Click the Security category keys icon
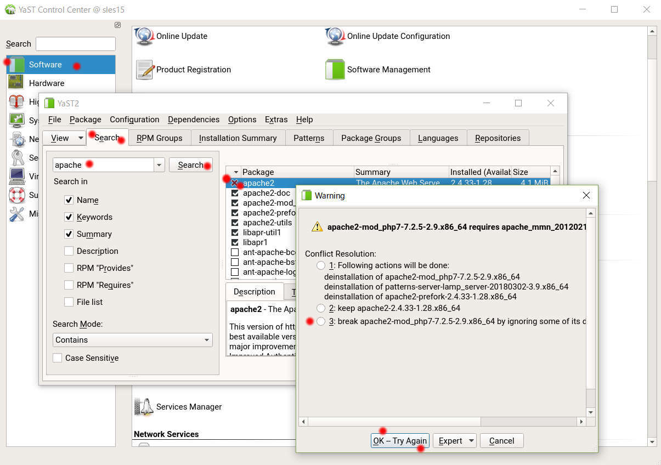The width and height of the screenshot is (661, 465). (18, 158)
